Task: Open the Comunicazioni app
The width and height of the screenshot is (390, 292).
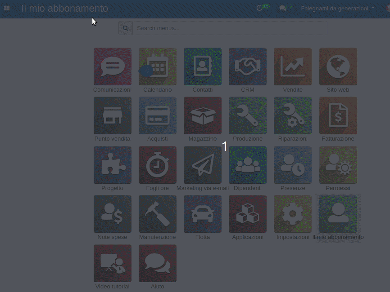Action: pyautogui.click(x=113, y=66)
